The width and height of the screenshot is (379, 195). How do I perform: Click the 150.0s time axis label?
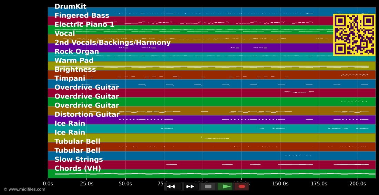pos(280,183)
